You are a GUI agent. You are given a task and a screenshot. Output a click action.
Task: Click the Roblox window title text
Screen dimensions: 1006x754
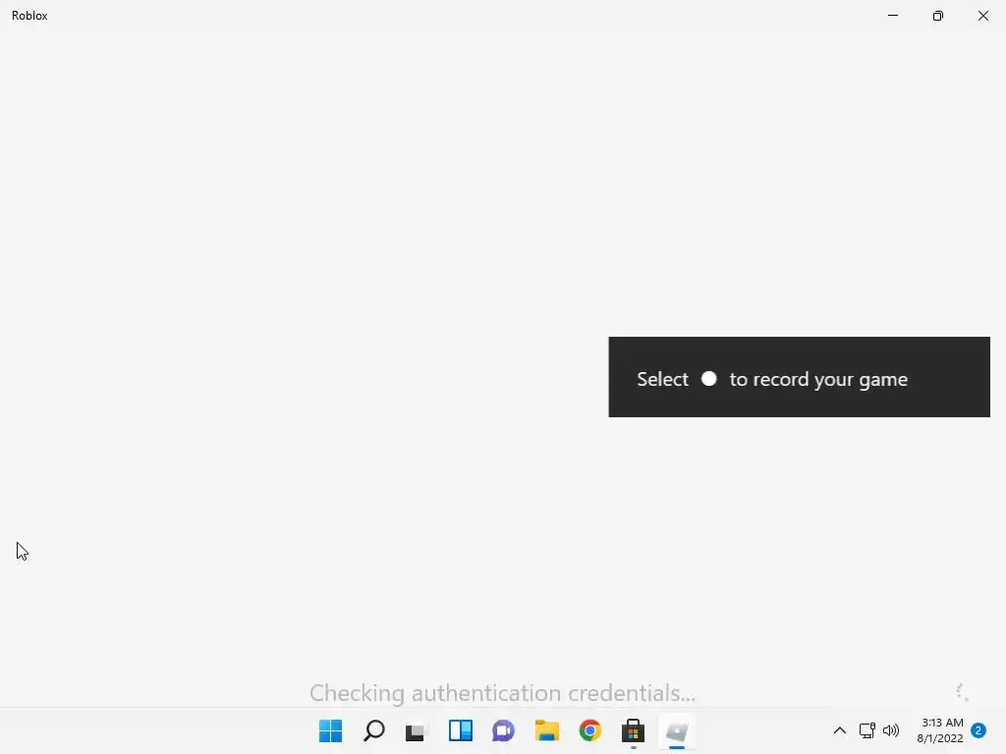(x=29, y=16)
